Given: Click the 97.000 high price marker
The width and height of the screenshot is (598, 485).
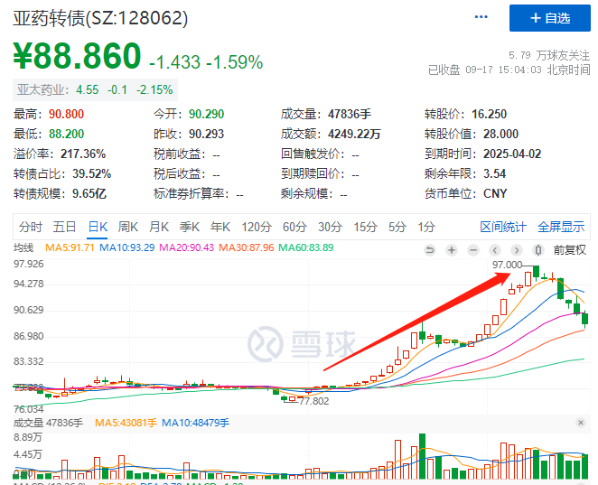Looking at the screenshot, I should pyautogui.click(x=507, y=265).
